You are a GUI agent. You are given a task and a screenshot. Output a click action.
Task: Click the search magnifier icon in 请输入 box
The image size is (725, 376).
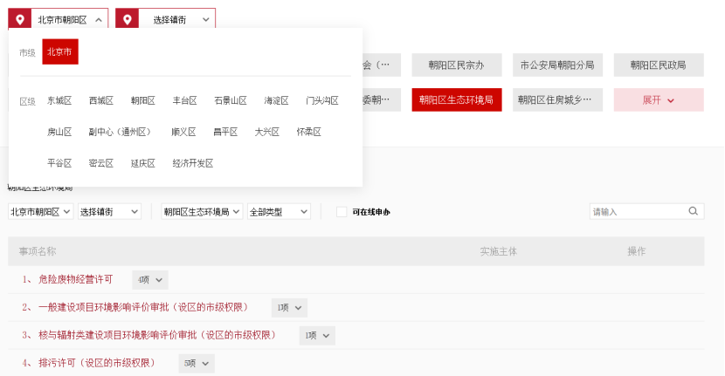(693, 211)
